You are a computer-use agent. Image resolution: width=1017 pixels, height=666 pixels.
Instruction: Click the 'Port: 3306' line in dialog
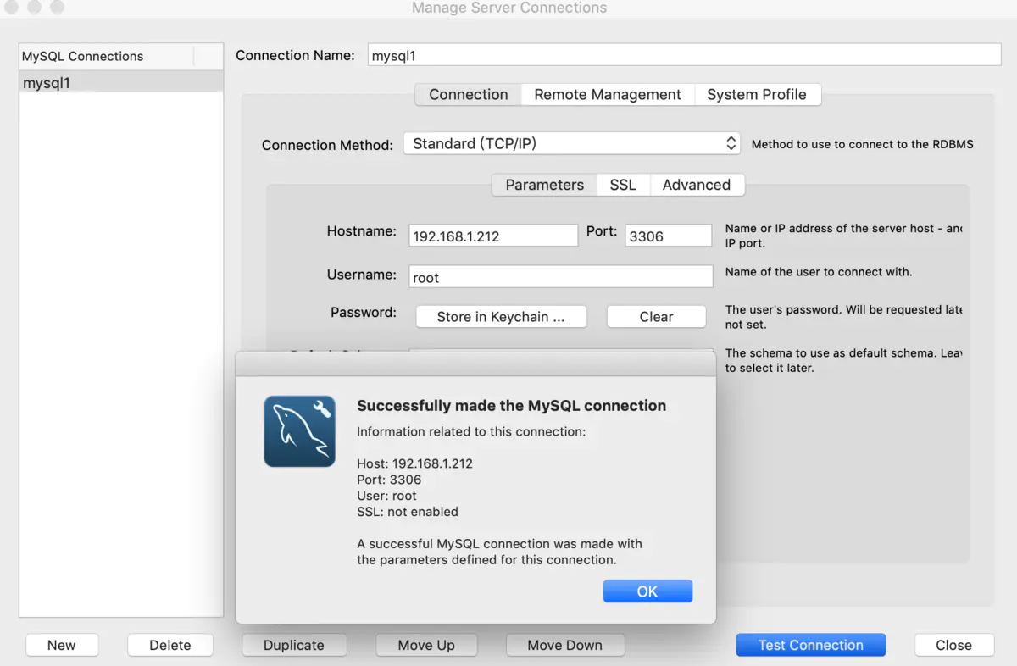point(389,480)
